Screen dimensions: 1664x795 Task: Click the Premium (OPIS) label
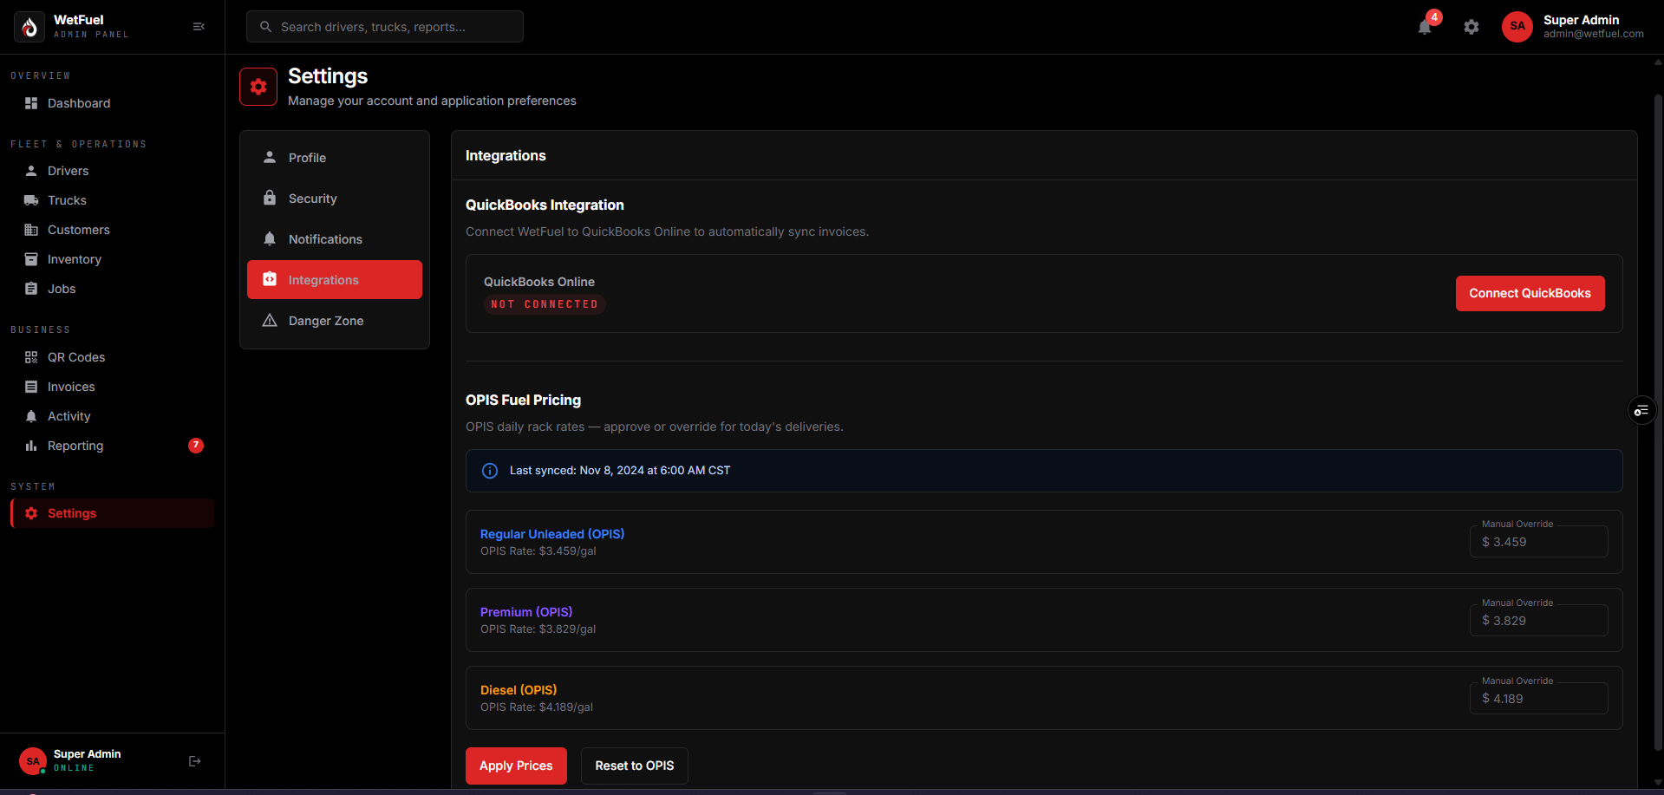click(526, 612)
